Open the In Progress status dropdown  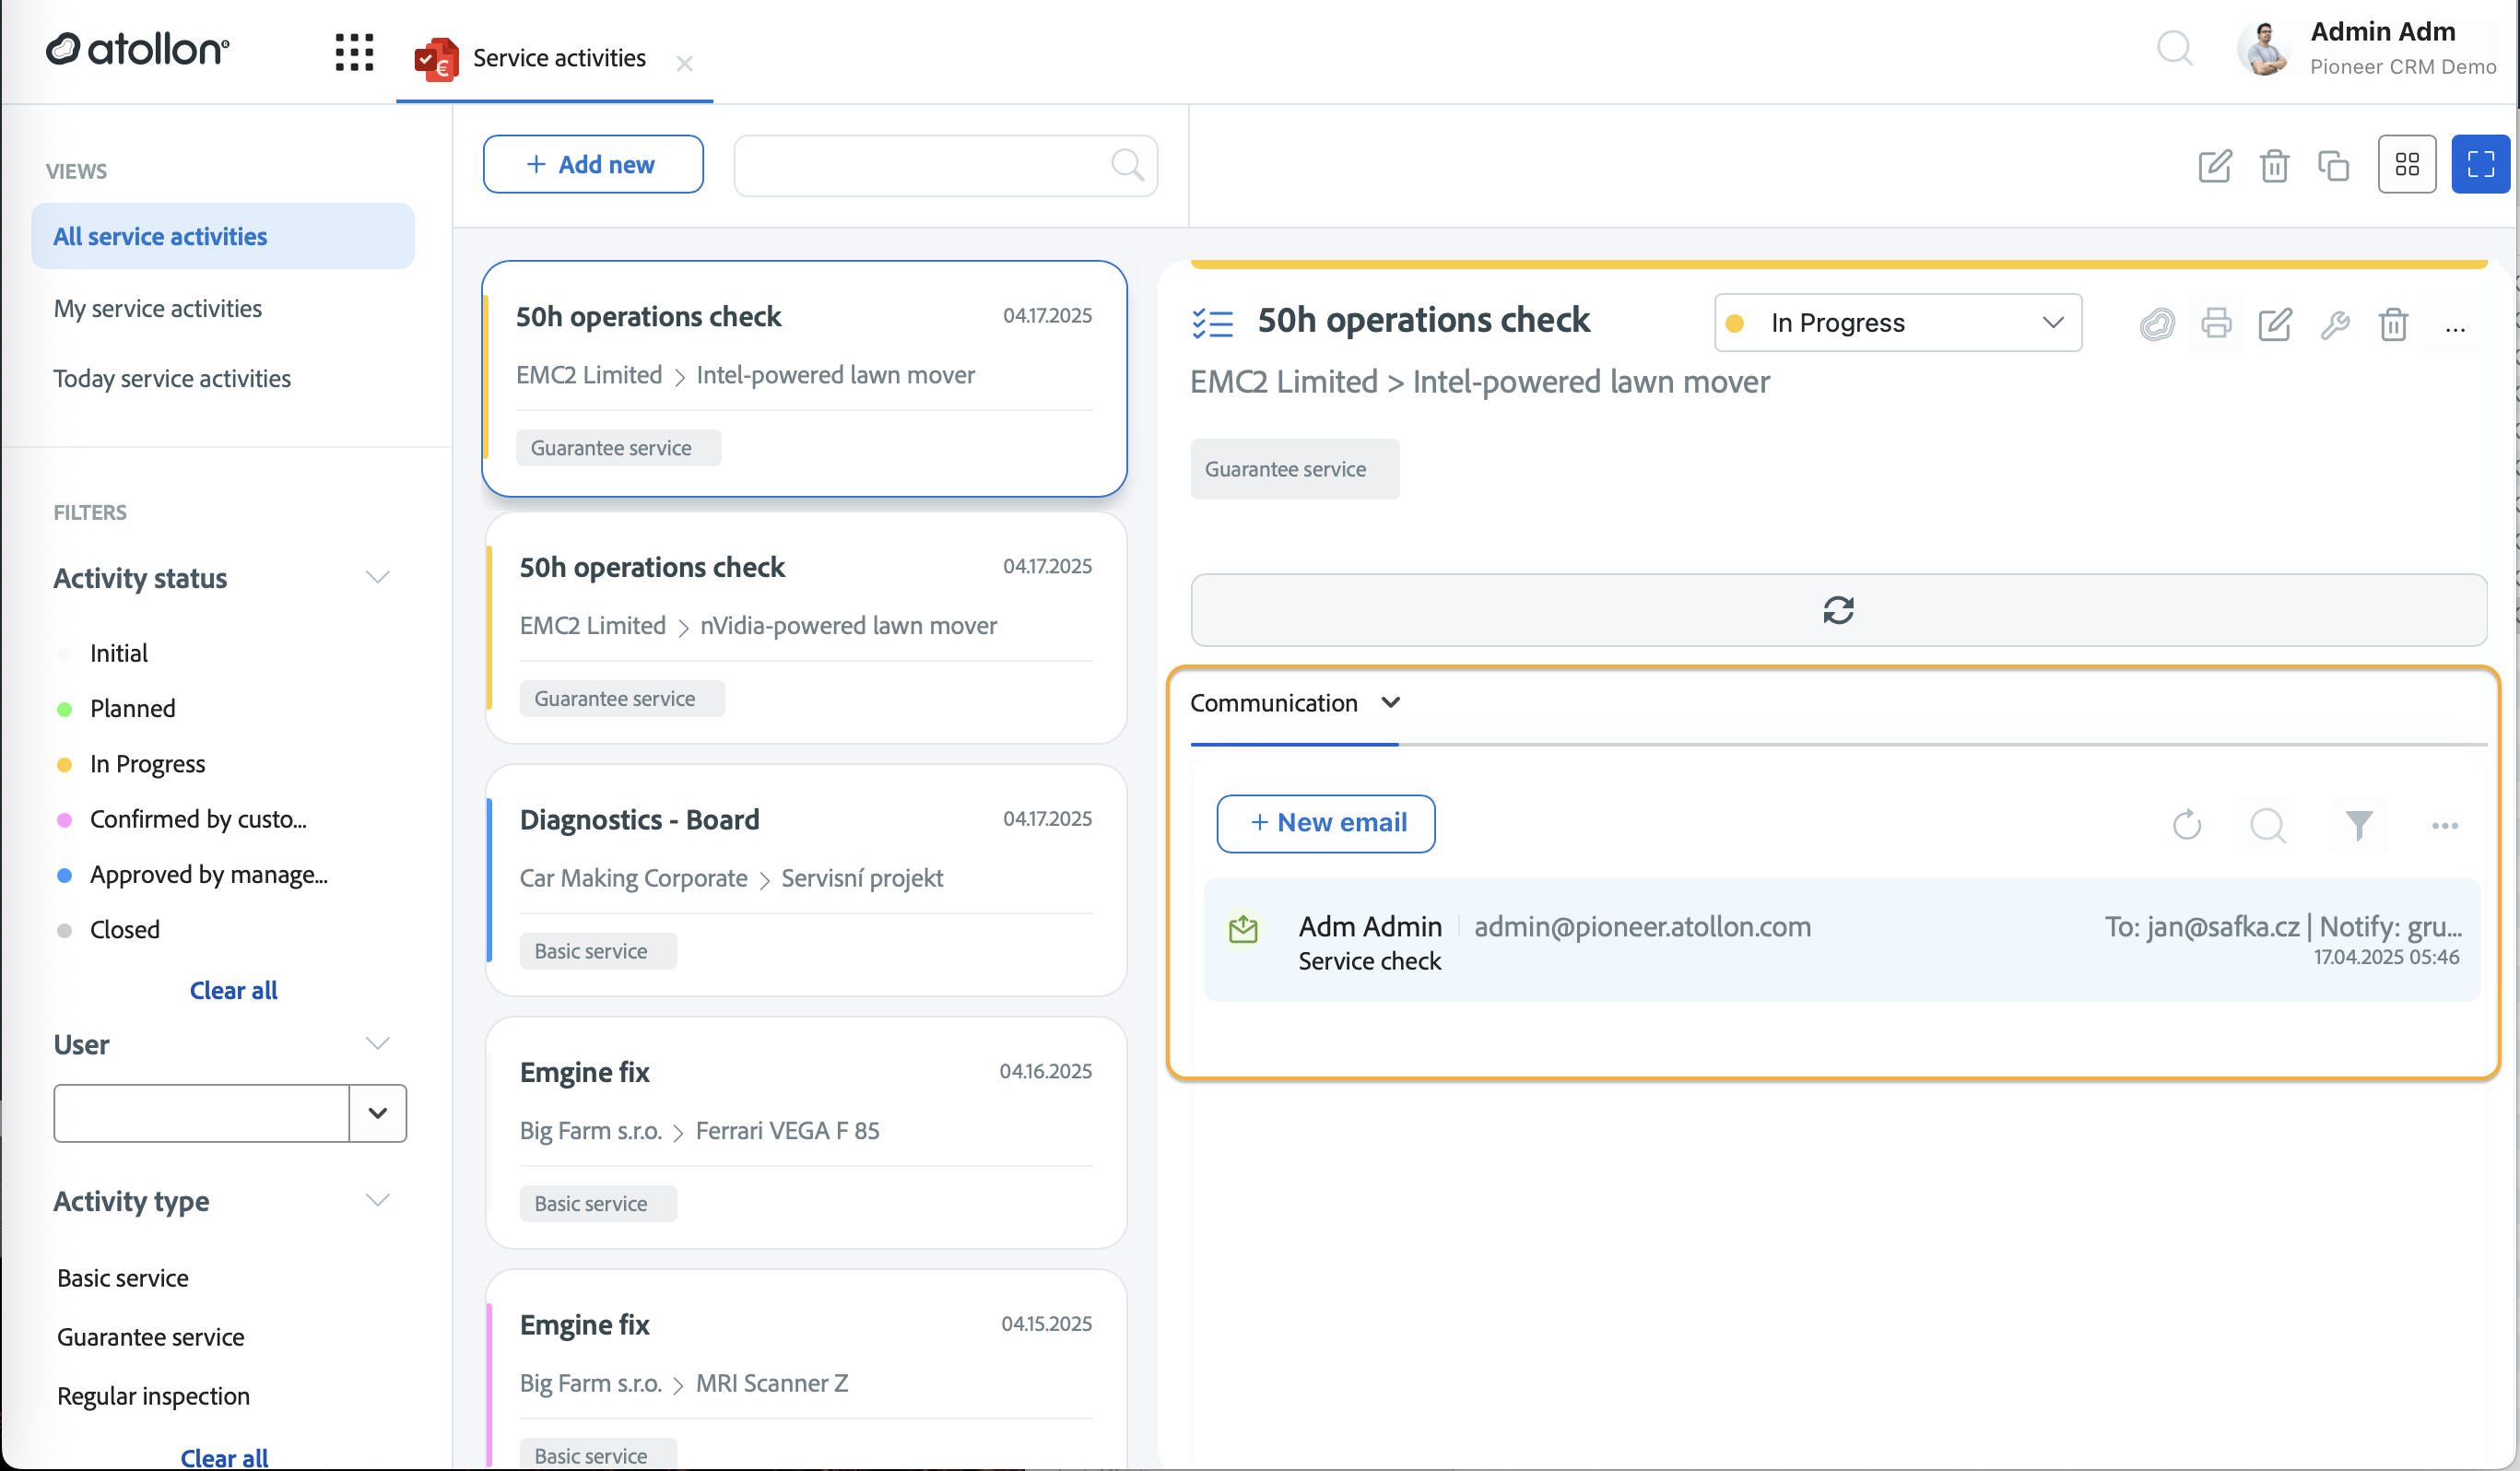coord(1898,323)
